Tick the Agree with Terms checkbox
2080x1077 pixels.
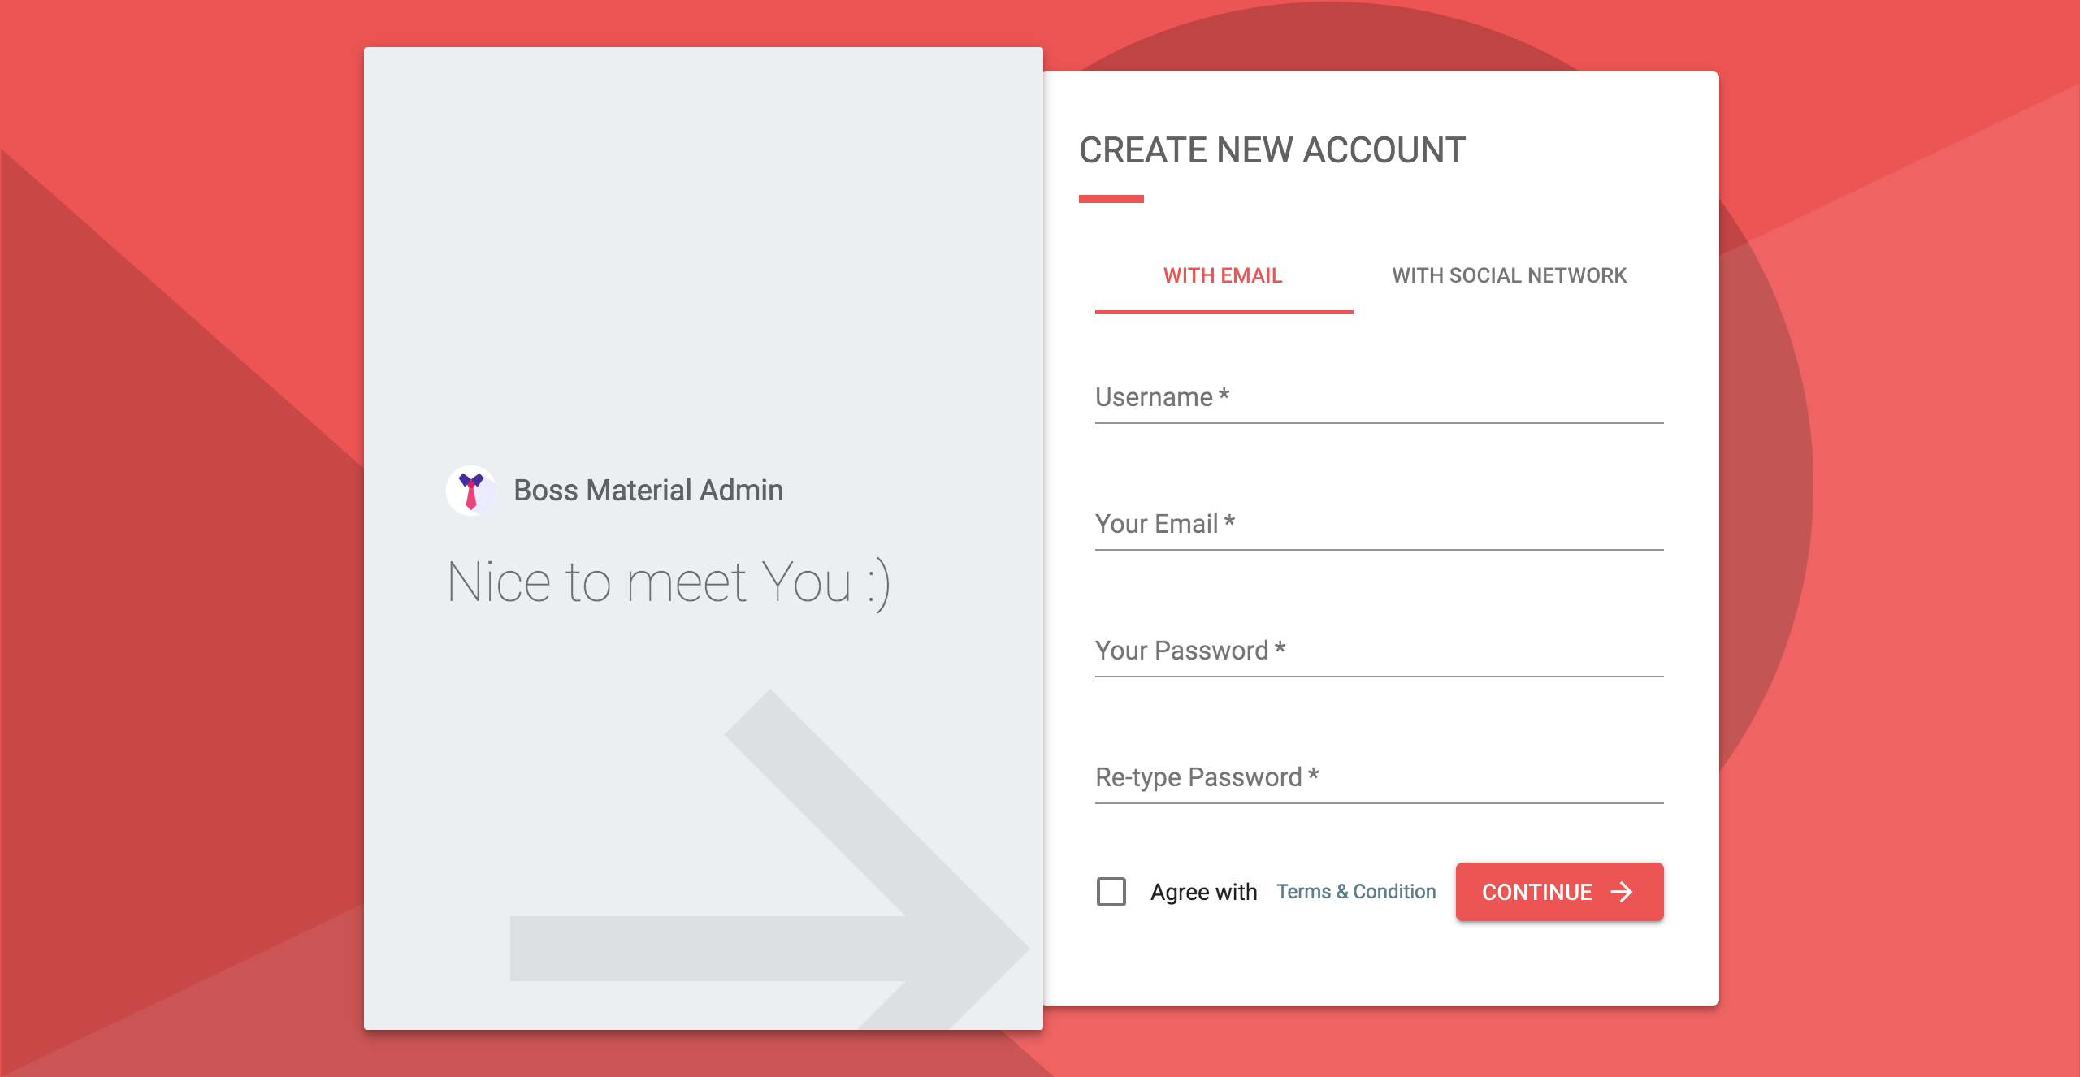point(1111,892)
